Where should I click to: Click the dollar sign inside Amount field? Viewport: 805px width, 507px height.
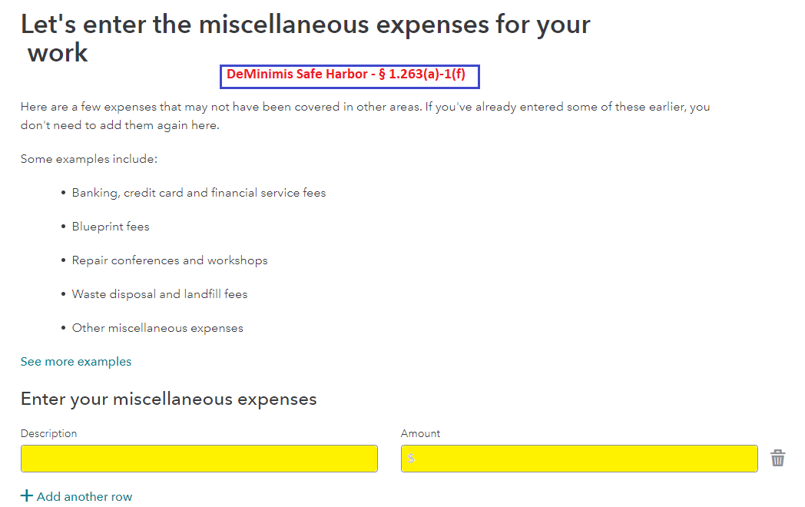(411, 458)
